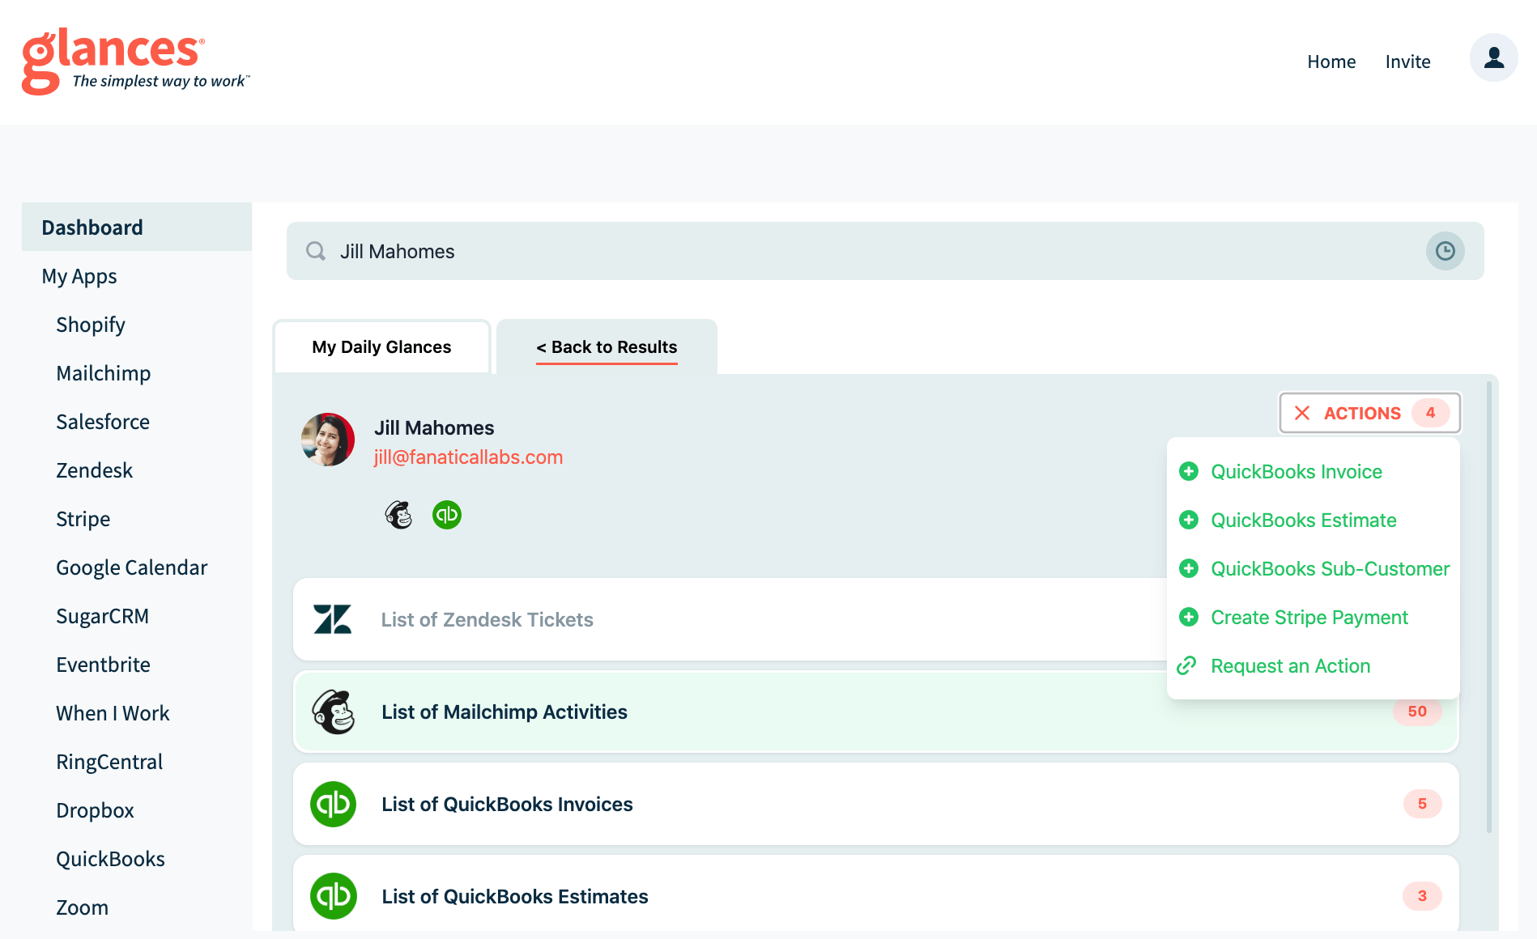This screenshot has width=1537, height=939.
Task: Select Zoom in the sidebar
Action: tap(83, 907)
